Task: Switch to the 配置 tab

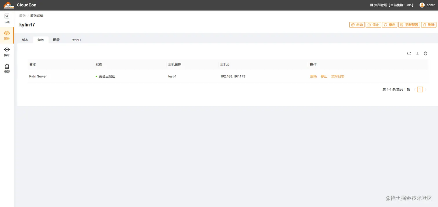Action: pyautogui.click(x=56, y=40)
